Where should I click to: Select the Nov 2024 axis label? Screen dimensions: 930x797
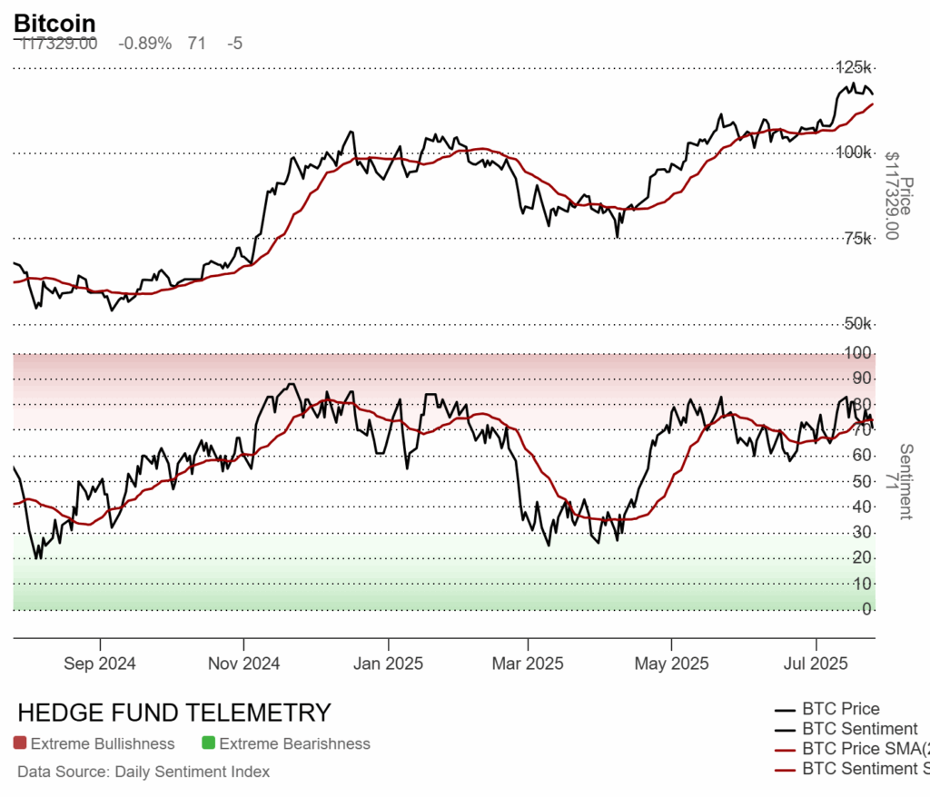243,663
